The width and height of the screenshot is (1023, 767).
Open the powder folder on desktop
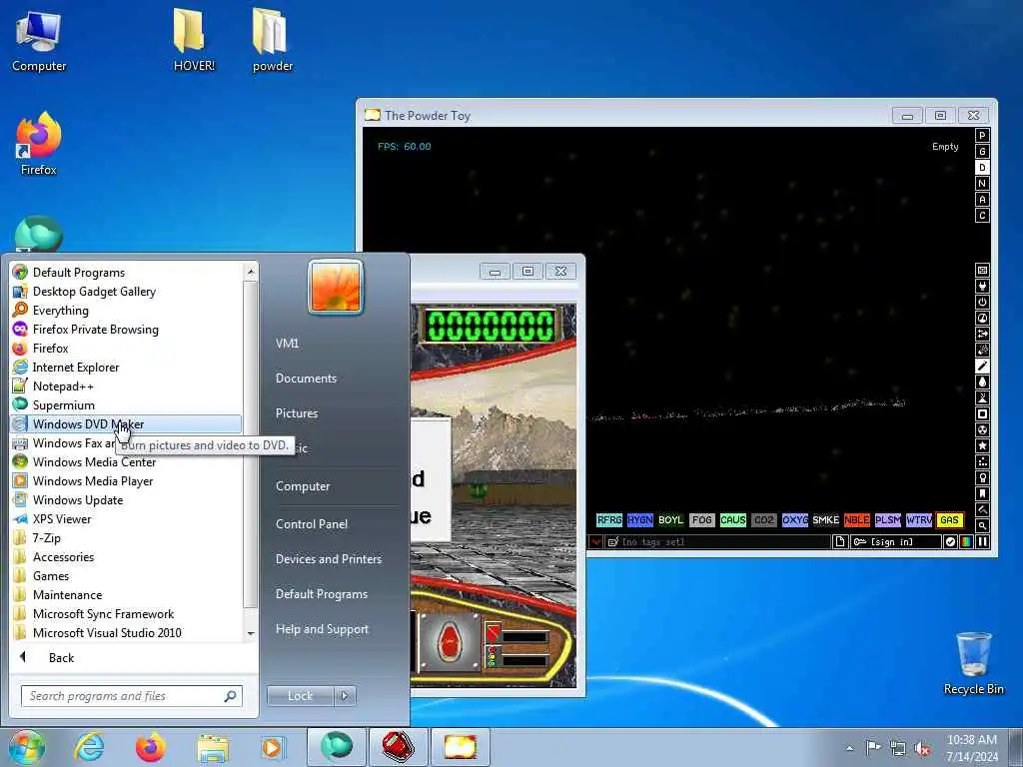click(272, 39)
